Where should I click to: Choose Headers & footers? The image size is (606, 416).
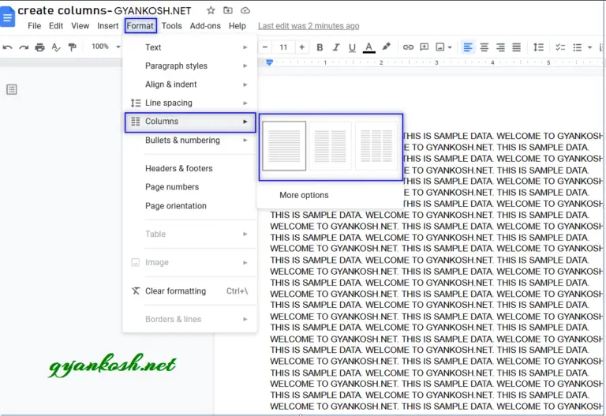coord(189,169)
